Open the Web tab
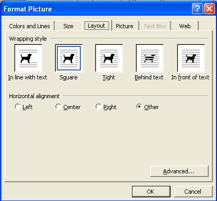The image size is (217, 201). (x=185, y=26)
